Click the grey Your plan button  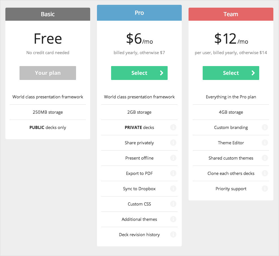pyautogui.click(x=48, y=73)
